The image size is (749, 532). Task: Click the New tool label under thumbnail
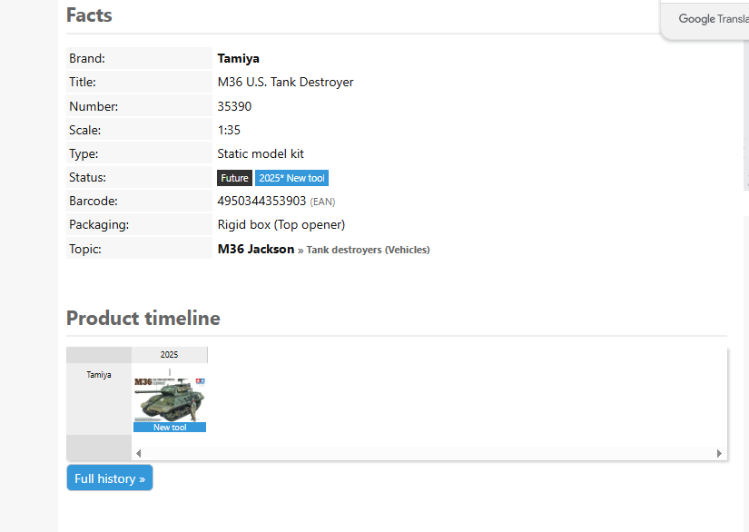(x=170, y=428)
